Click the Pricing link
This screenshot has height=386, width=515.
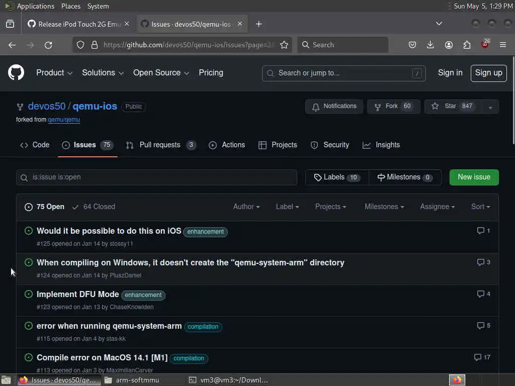(211, 73)
